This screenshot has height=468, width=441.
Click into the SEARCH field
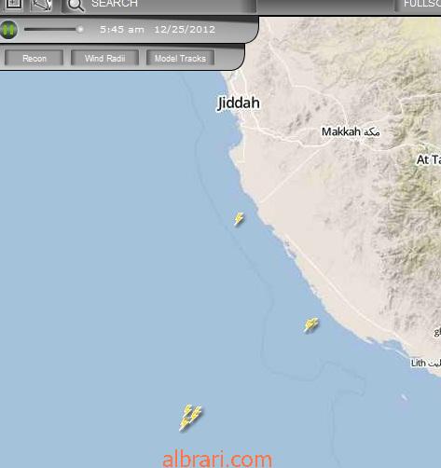click(x=171, y=5)
